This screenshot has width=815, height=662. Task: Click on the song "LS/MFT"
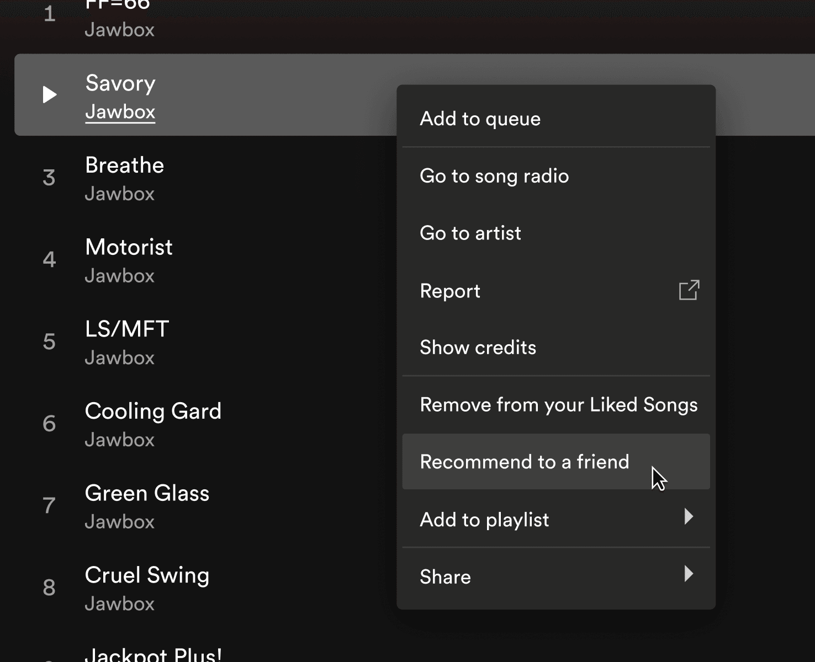[127, 328]
